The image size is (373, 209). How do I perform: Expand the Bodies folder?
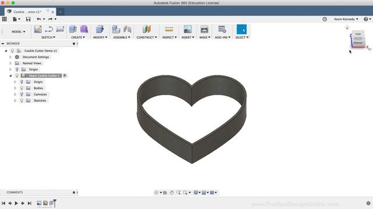coord(15,88)
